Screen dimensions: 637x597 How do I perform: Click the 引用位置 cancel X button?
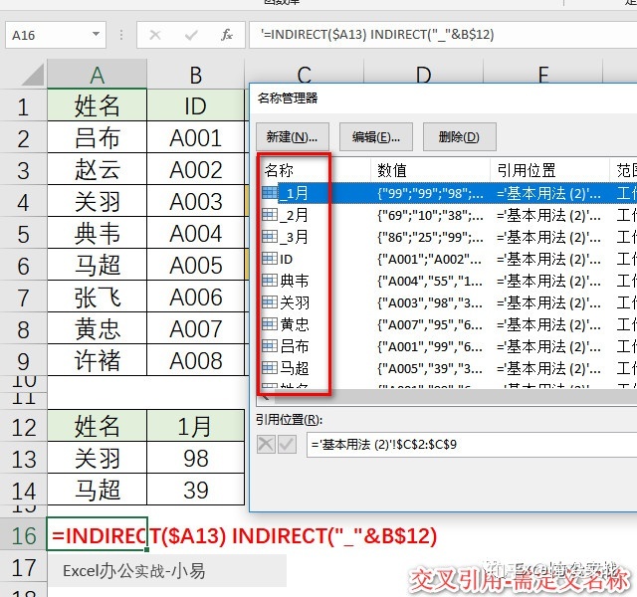point(266,445)
